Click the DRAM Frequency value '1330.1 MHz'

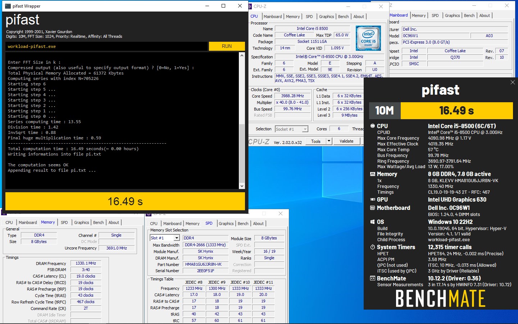[86, 263]
